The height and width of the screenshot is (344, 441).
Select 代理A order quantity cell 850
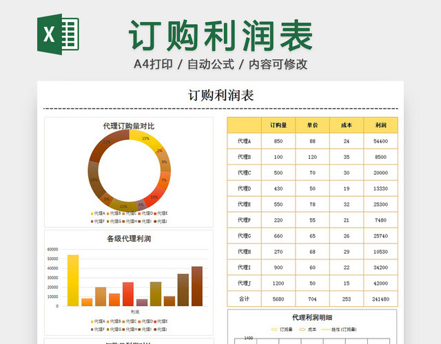click(278, 141)
